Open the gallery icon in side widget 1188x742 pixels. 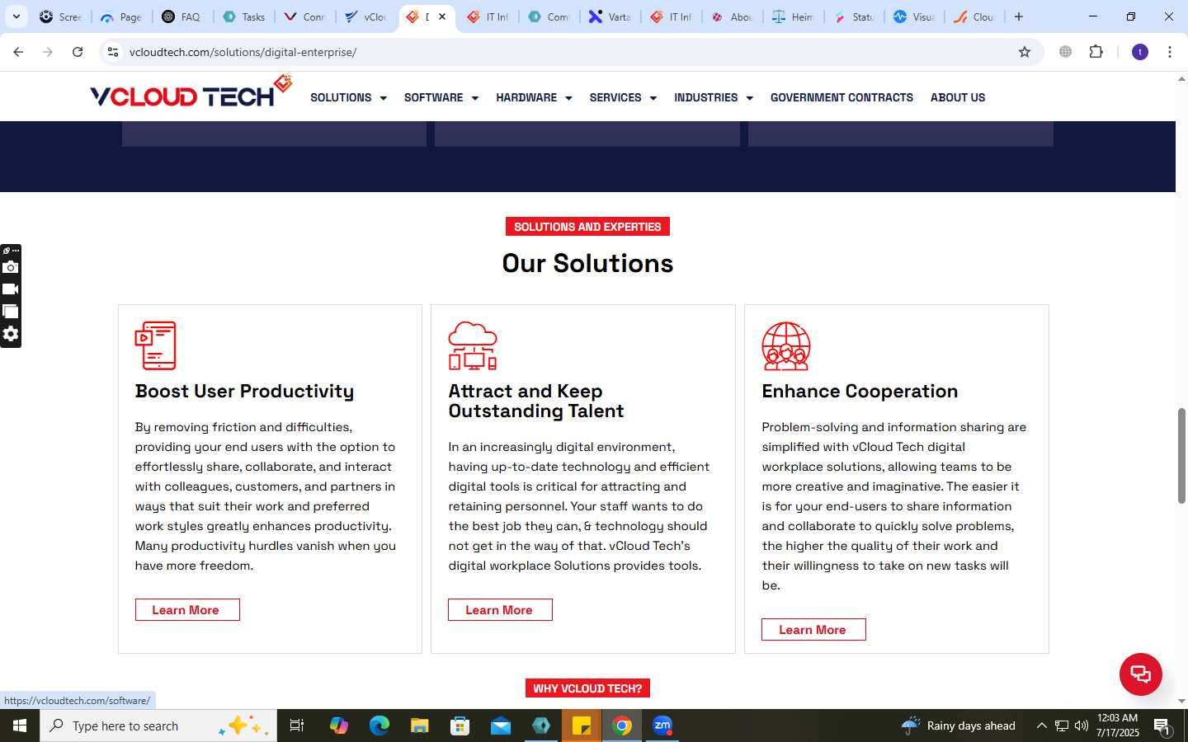10,312
